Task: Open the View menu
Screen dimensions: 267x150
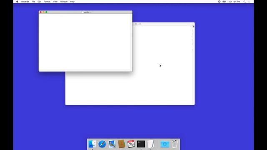Action: coord(55,2)
